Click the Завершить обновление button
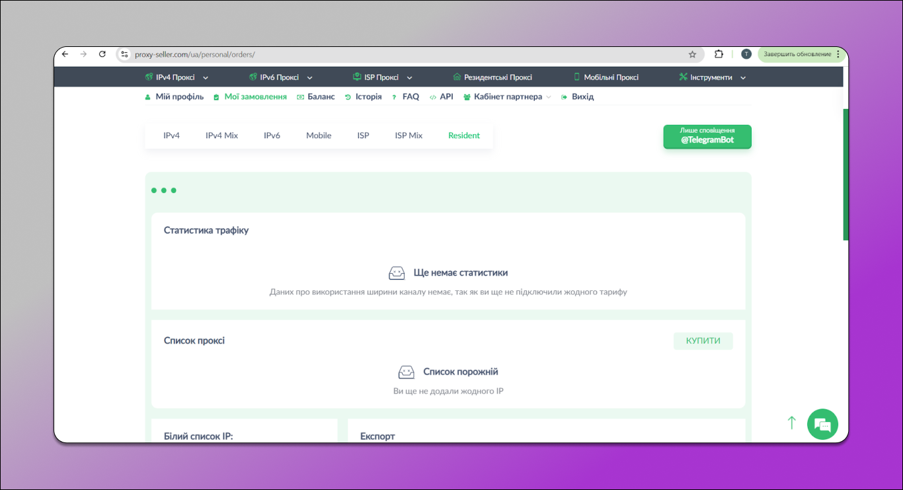 tap(797, 54)
